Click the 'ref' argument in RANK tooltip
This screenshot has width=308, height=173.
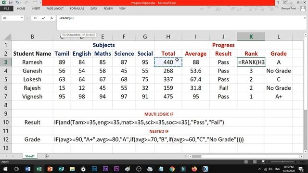(x=83, y=35)
